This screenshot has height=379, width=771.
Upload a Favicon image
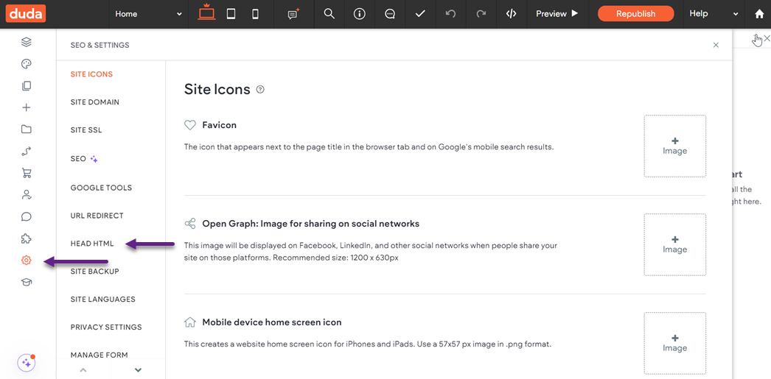click(675, 146)
